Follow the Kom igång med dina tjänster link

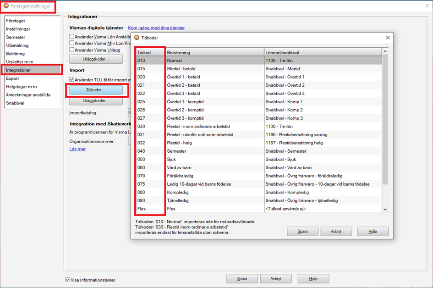pyautogui.click(x=156, y=28)
